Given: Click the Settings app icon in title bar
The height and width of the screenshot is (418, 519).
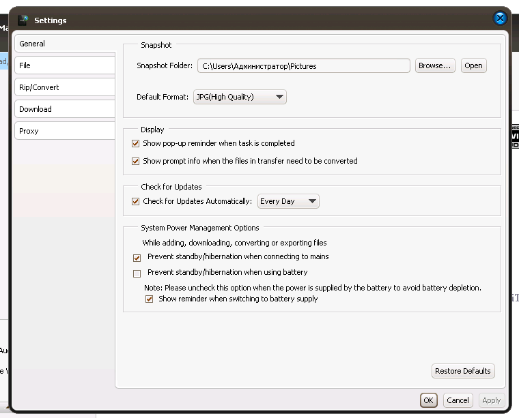Looking at the screenshot, I should (23, 20).
